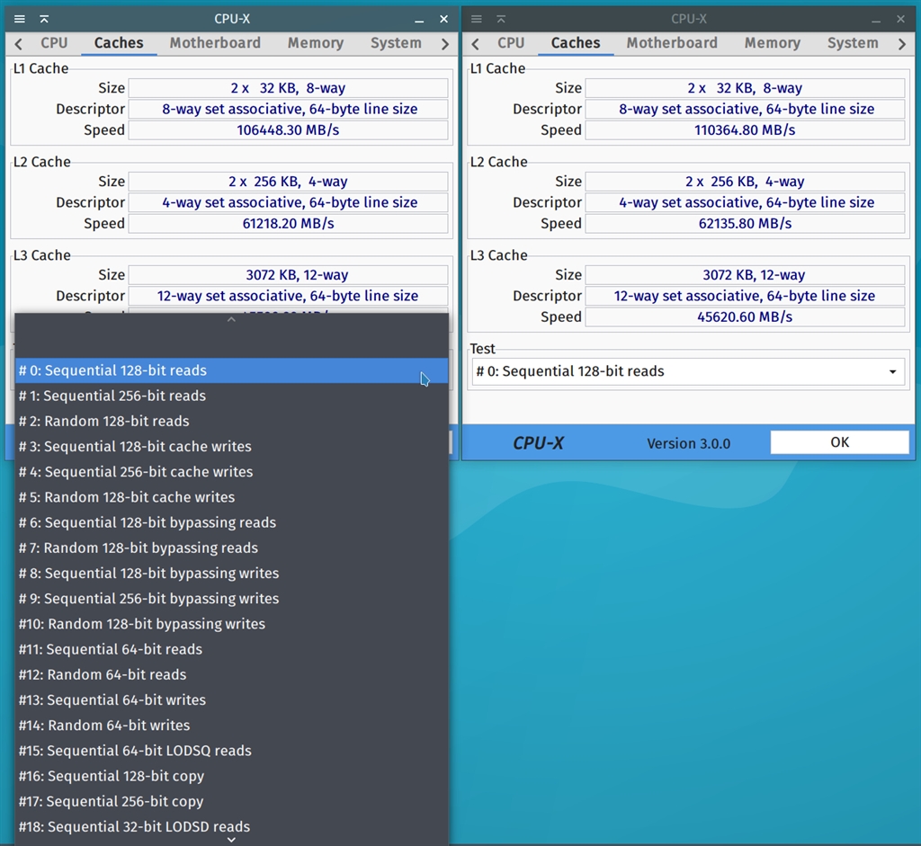The height and width of the screenshot is (846, 921).
Task: Open Memory tab in left window
Action: (x=316, y=43)
